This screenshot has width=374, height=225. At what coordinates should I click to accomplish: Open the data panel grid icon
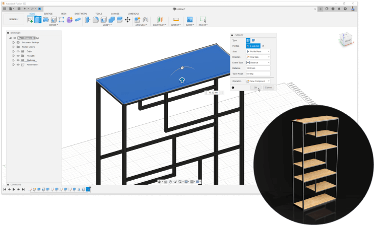tap(5, 9)
